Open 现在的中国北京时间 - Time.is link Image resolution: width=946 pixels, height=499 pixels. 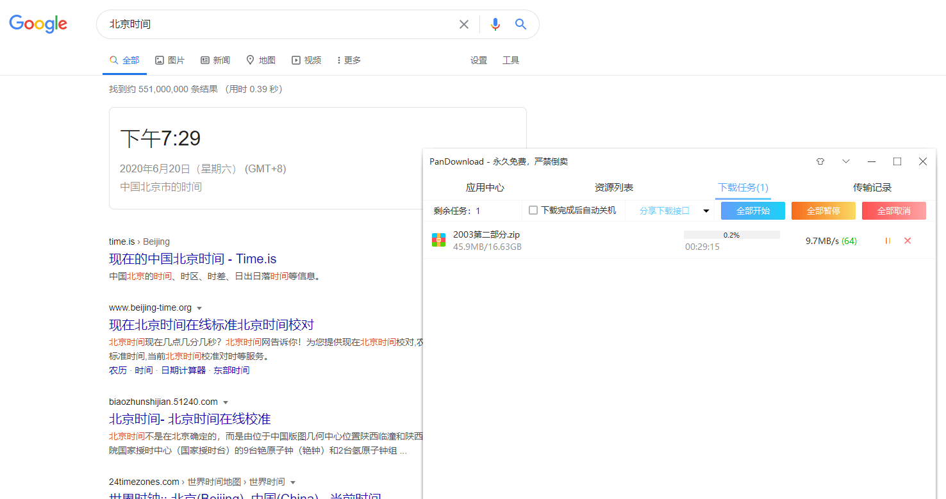(192, 259)
